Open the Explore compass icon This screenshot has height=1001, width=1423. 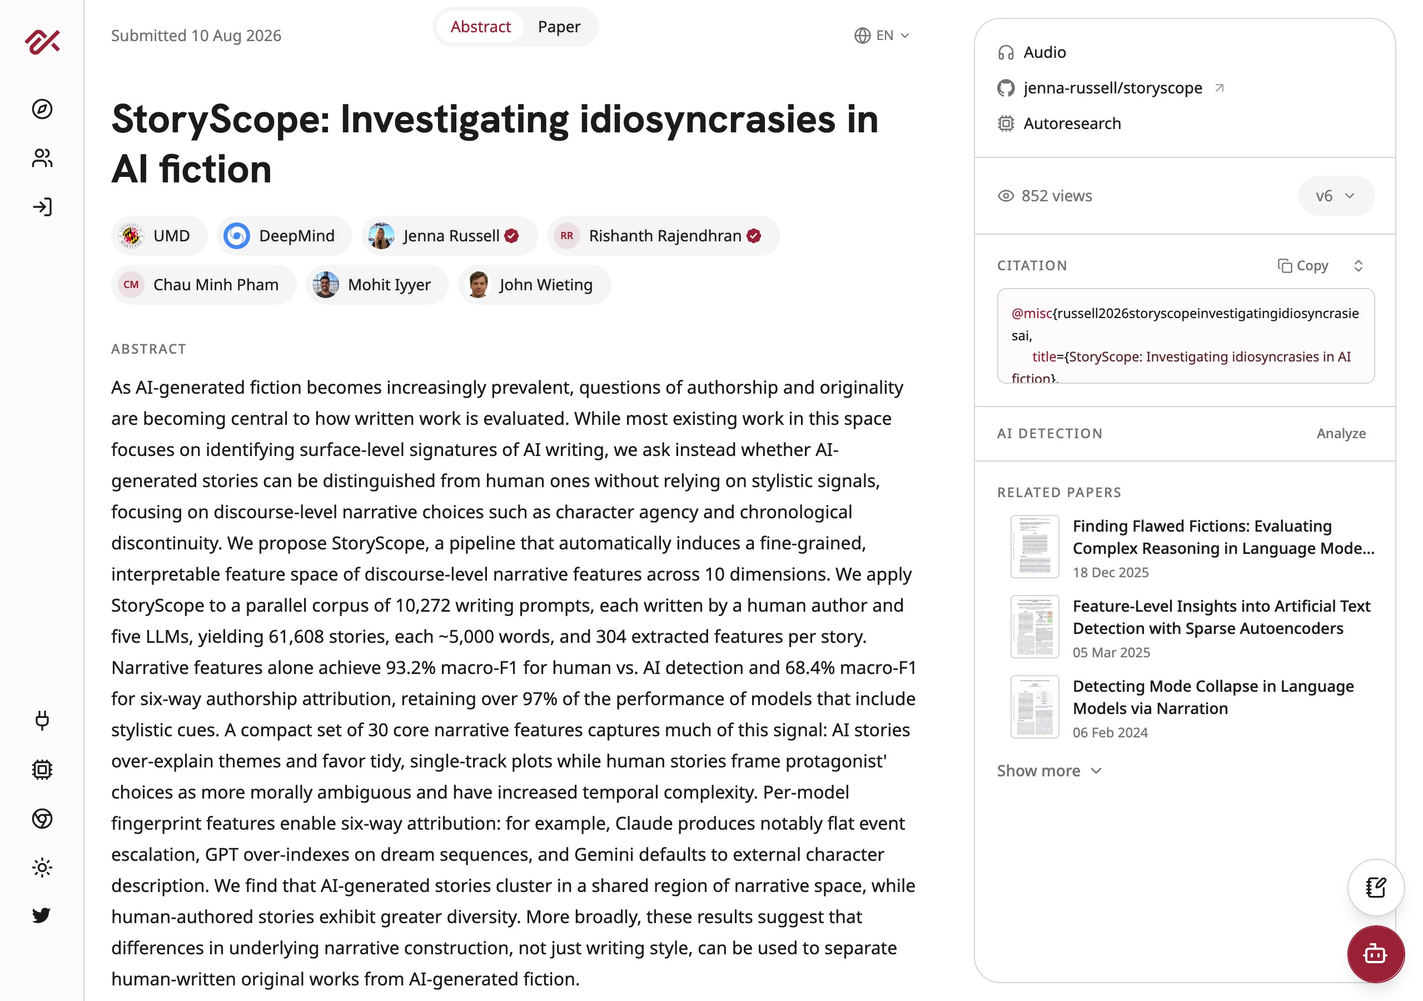[42, 109]
